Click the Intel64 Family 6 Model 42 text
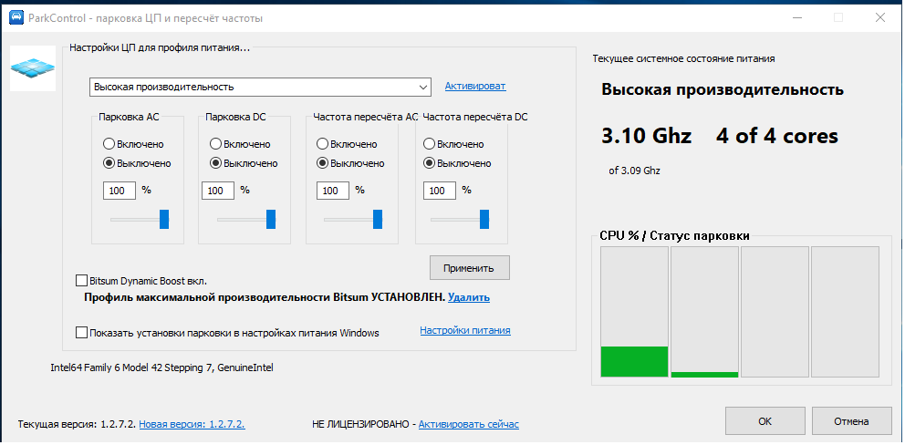Viewport: 905px width, 445px height. (162, 367)
